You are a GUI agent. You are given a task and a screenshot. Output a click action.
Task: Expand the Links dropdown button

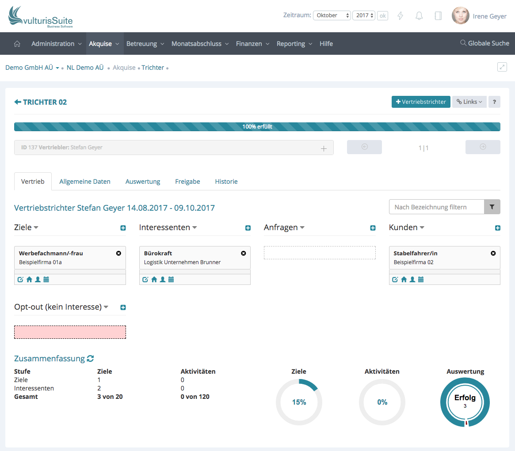[469, 102]
